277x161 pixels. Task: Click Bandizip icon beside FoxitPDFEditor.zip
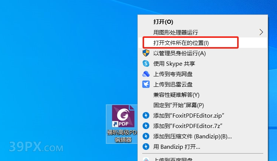(x=146, y=116)
